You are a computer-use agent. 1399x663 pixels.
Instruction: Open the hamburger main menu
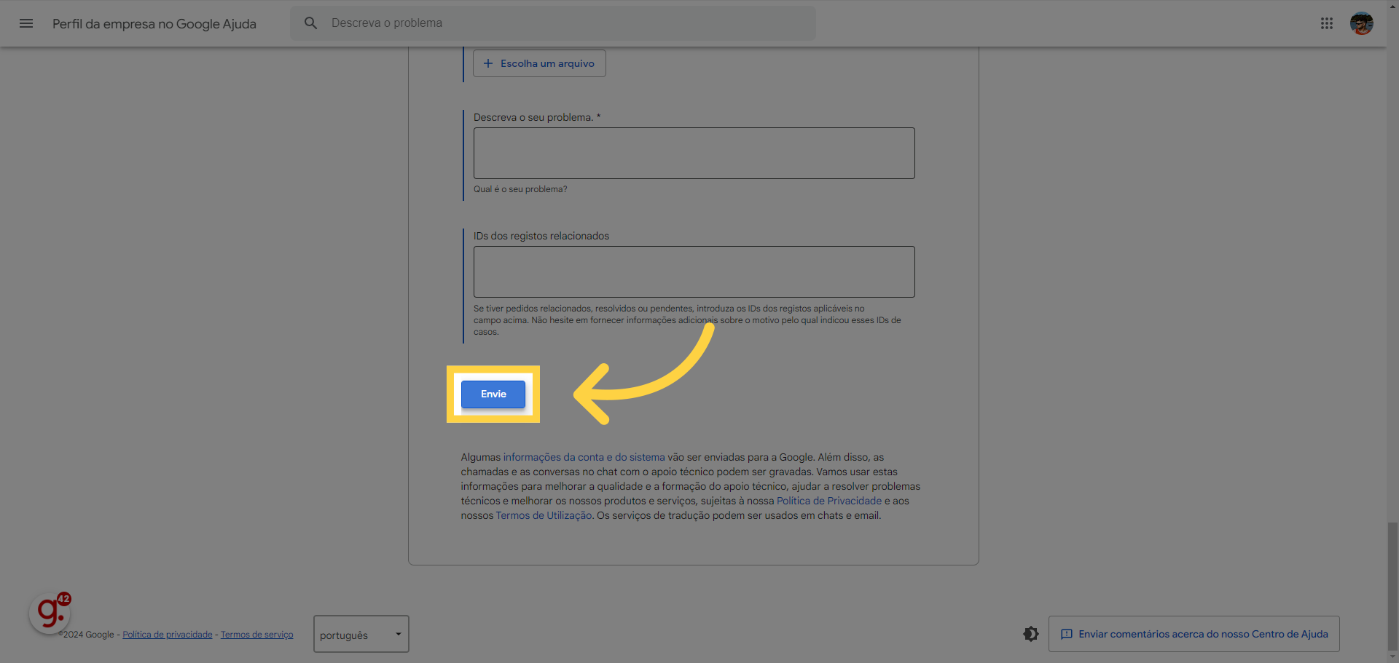coord(26,23)
